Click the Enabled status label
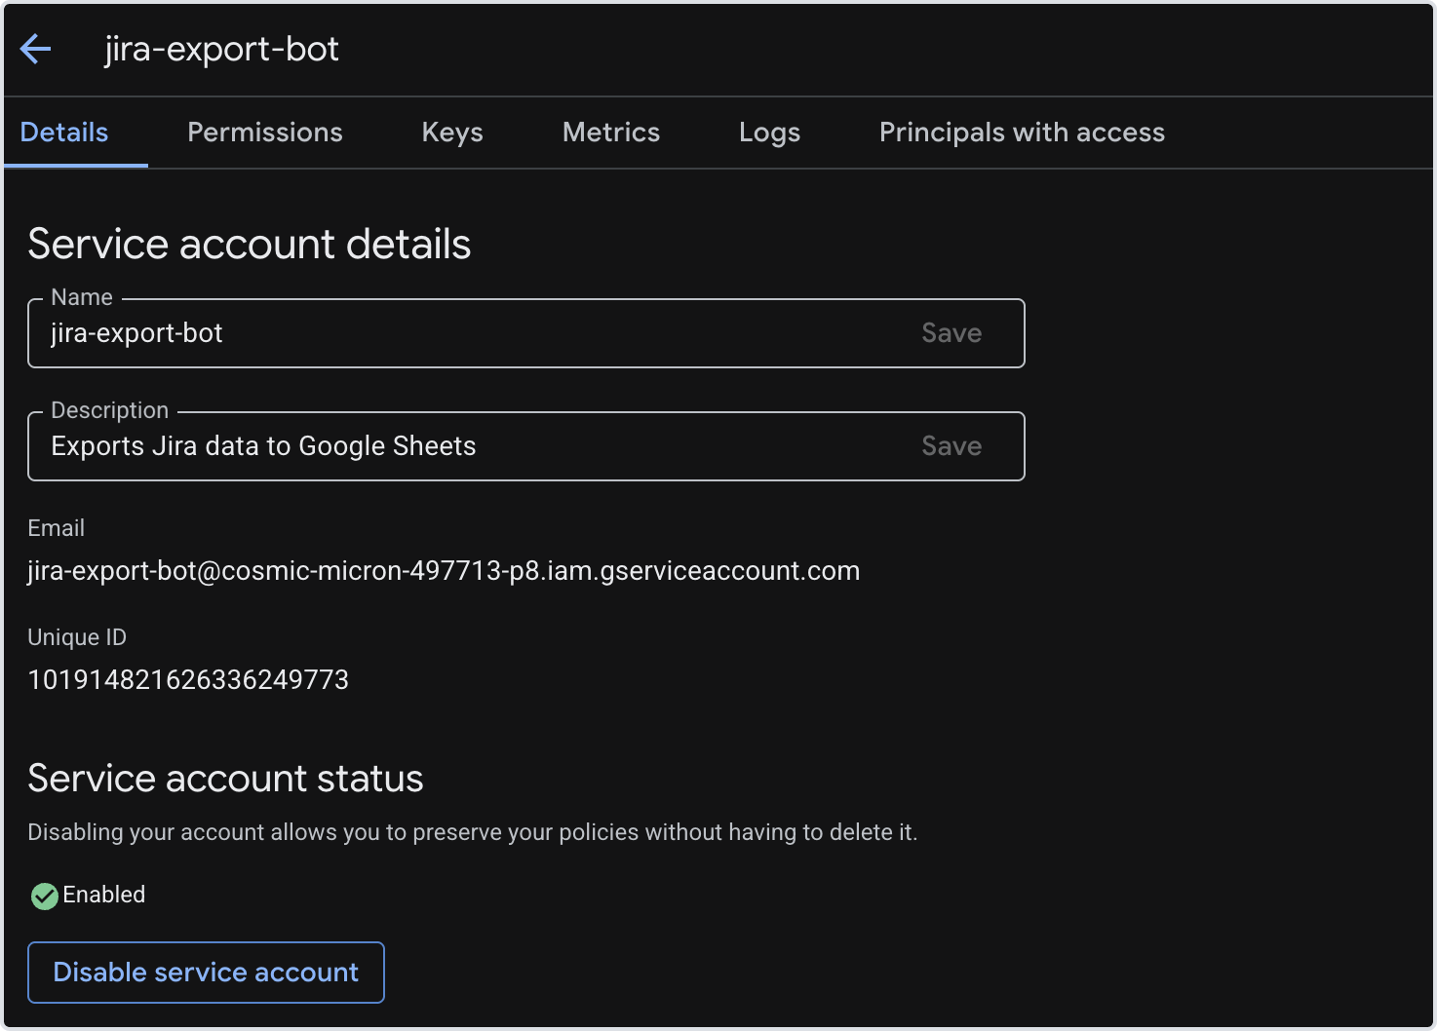1437x1031 pixels. point(104,895)
